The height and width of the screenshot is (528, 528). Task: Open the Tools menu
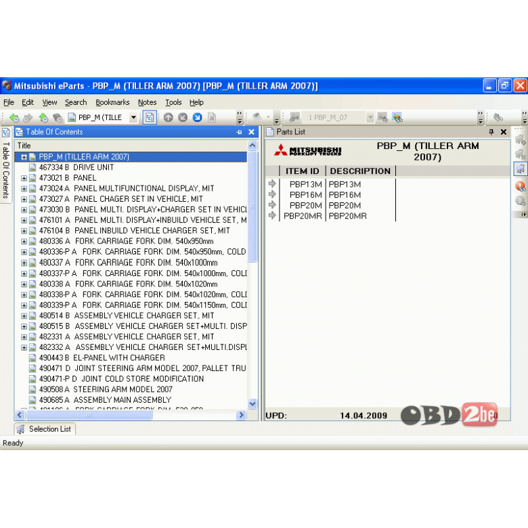(x=173, y=102)
